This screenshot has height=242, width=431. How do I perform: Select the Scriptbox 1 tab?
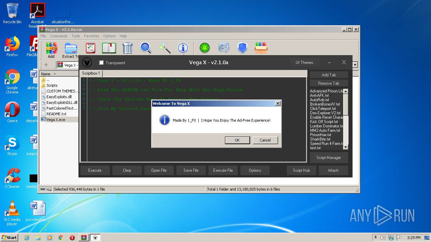point(91,73)
